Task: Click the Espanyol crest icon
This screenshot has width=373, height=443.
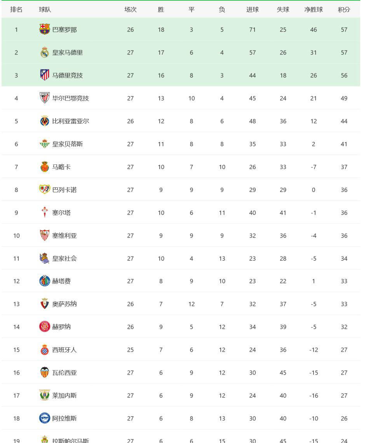Action: click(x=45, y=350)
